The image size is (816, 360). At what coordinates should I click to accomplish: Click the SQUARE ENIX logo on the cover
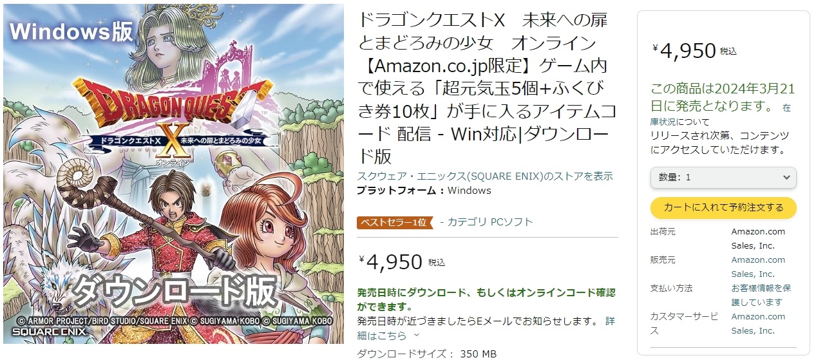click(45, 332)
